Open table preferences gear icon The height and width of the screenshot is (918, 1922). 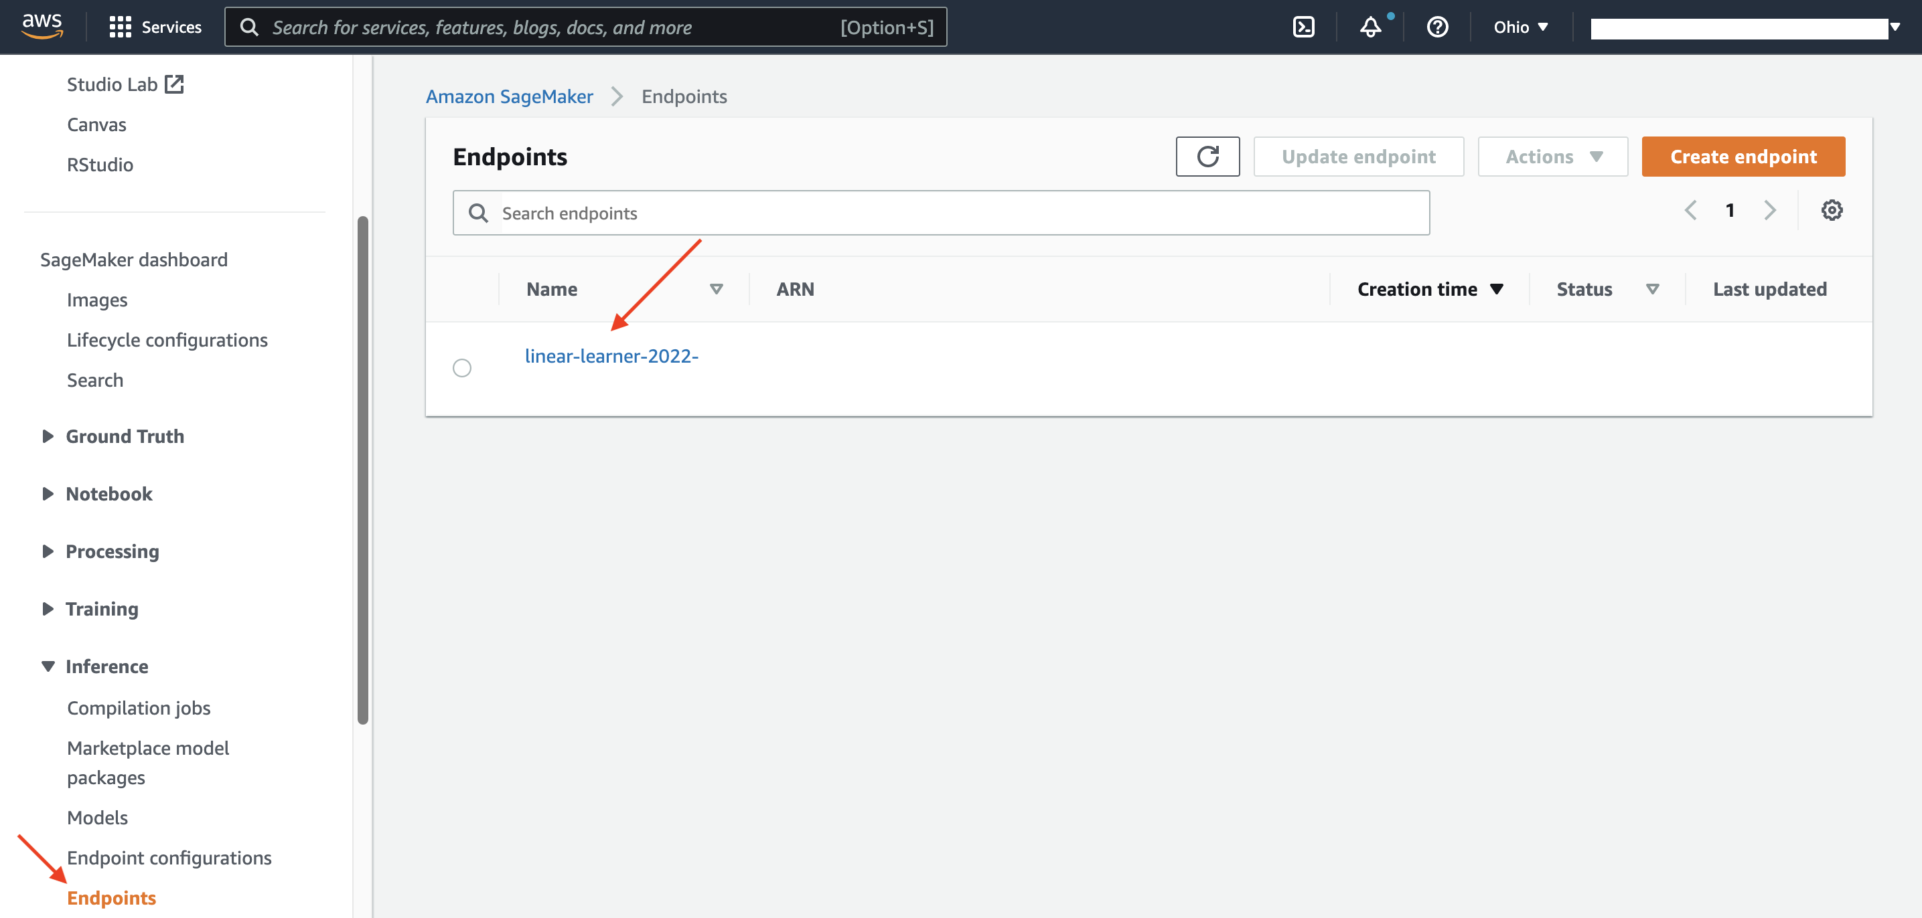click(1831, 210)
